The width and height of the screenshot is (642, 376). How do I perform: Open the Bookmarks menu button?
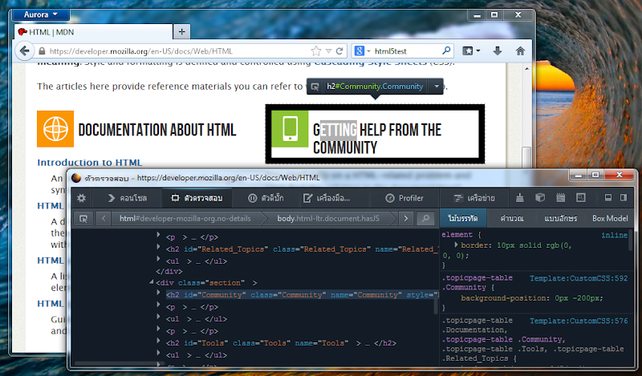coord(471,51)
